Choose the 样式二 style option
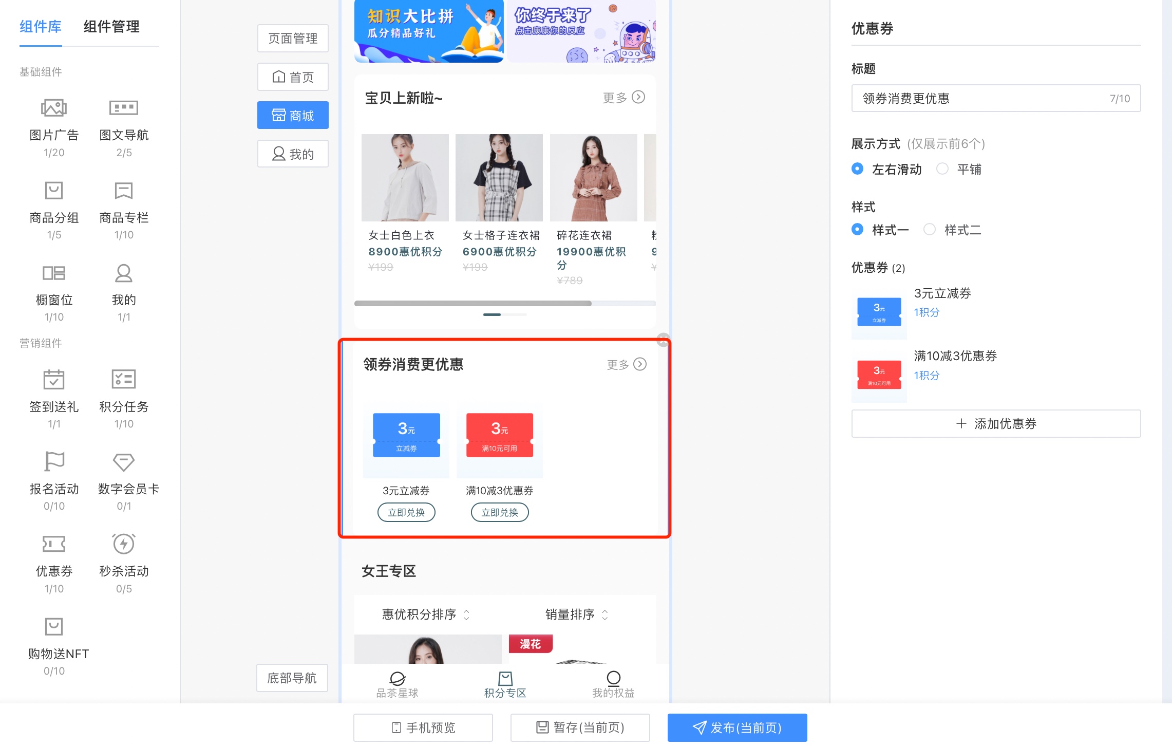Viewport: 1172px width, 746px height. (x=930, y=230)
